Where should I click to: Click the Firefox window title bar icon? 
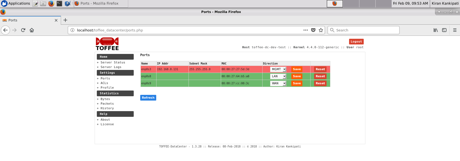coord(3,12)
